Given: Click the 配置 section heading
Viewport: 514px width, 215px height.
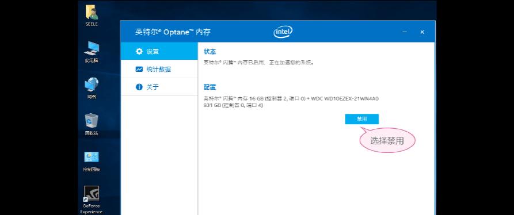Looking at the screenshot, I should 210,87.
